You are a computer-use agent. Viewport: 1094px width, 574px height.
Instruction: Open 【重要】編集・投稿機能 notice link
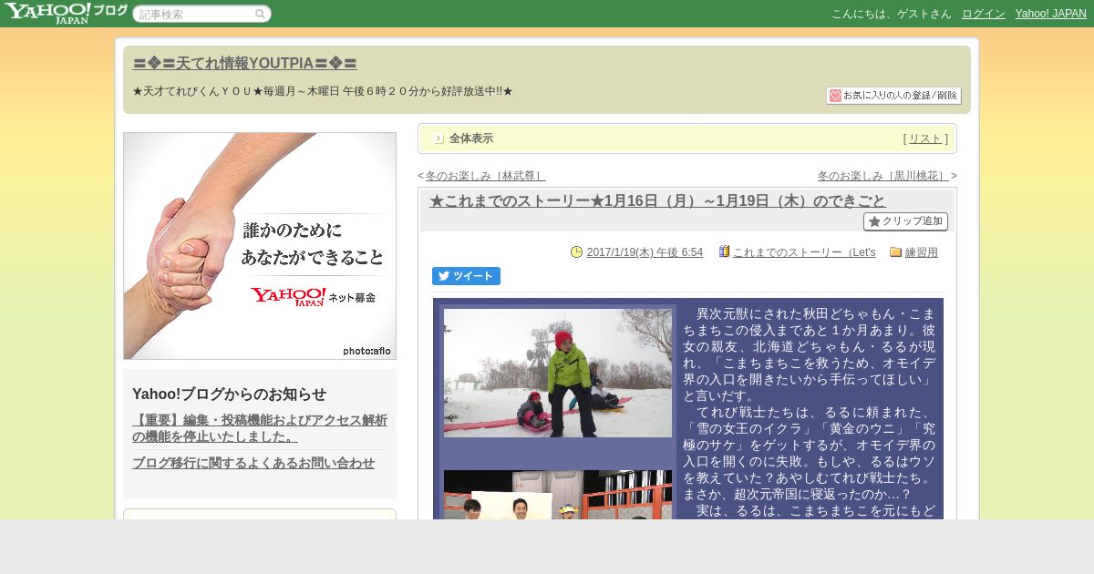260,428
